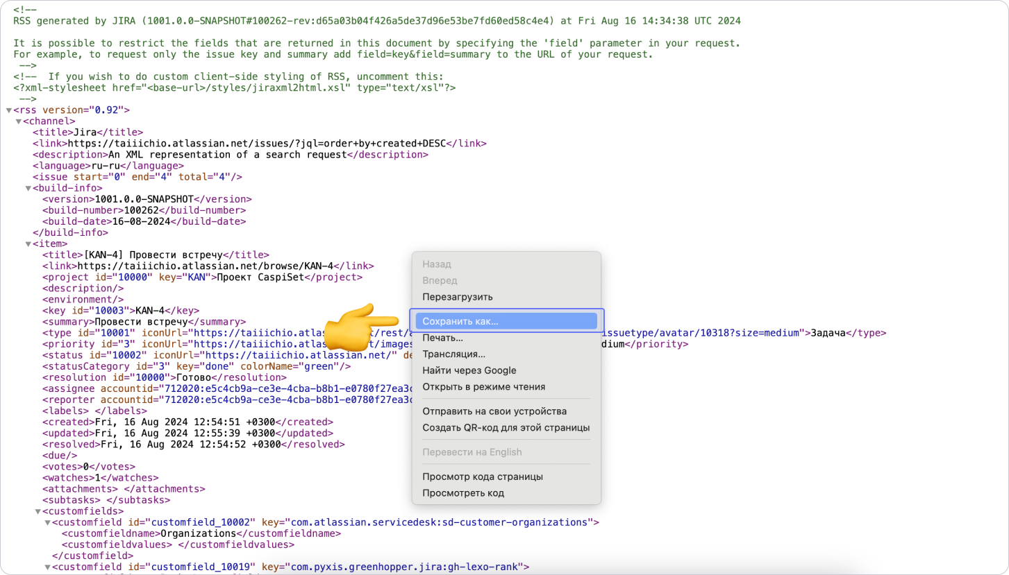Open "Трансляция..." from the context menu
Screen dimensions: 1009x575
click(x=453, y=354)
